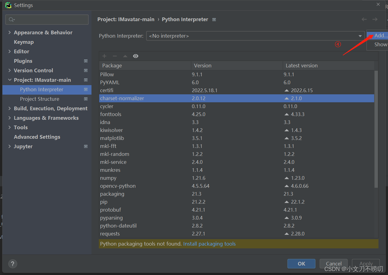Choose Add... from interpreter popup menu

point(378,36)
